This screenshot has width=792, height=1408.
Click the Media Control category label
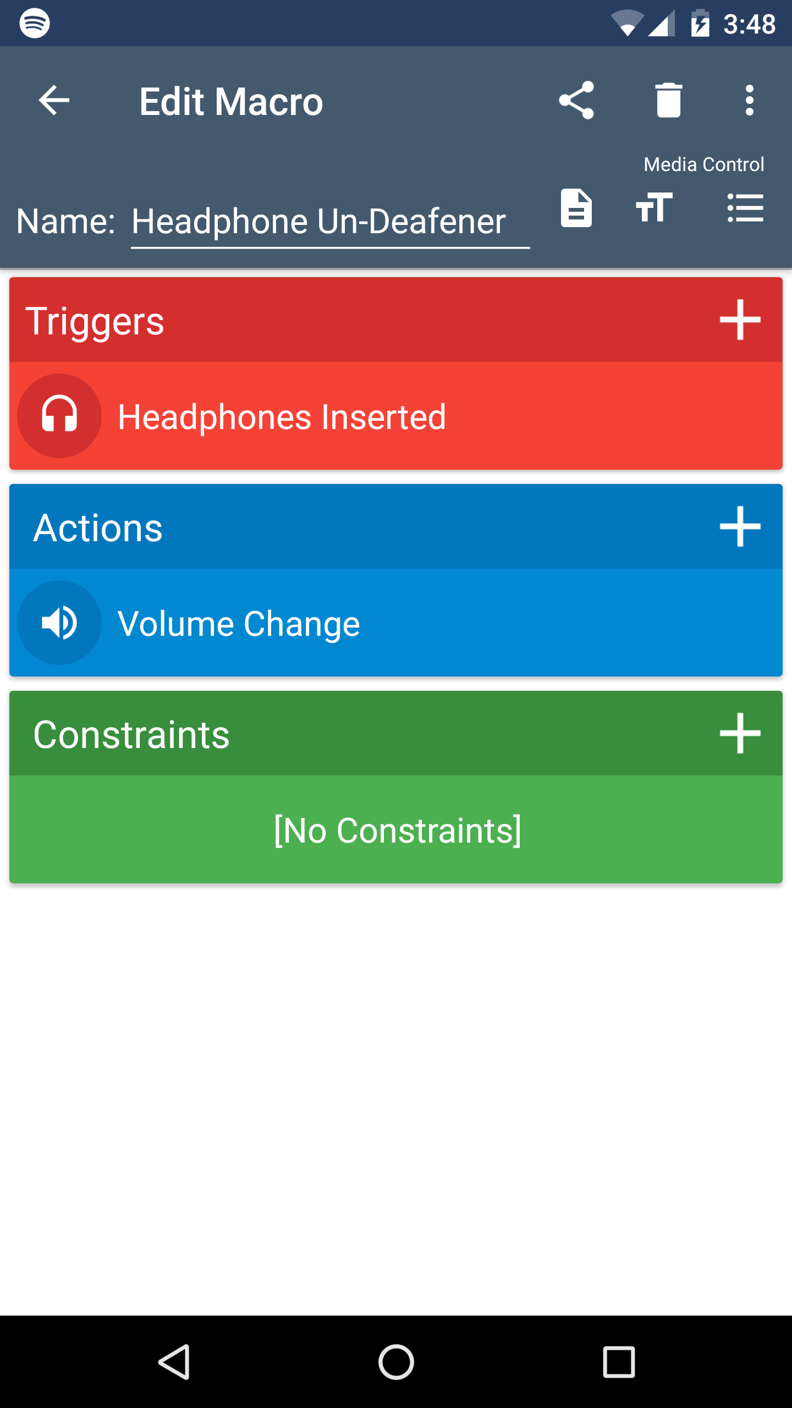point(703,163)
